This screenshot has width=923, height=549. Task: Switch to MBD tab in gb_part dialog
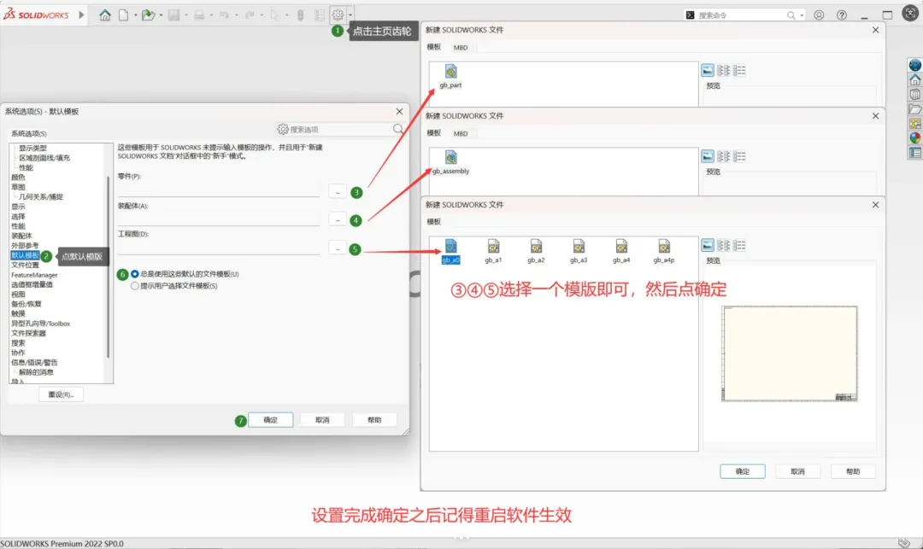pyautogui.click(x=461, y=48)
